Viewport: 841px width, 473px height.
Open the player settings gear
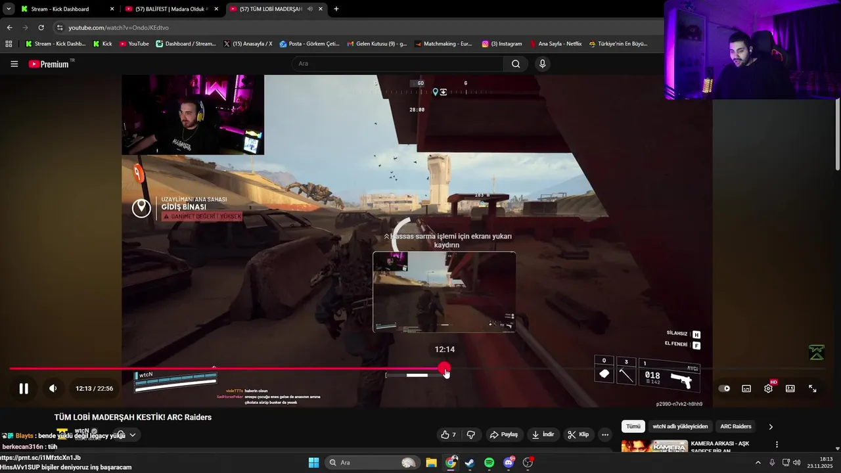coord(768,388)
